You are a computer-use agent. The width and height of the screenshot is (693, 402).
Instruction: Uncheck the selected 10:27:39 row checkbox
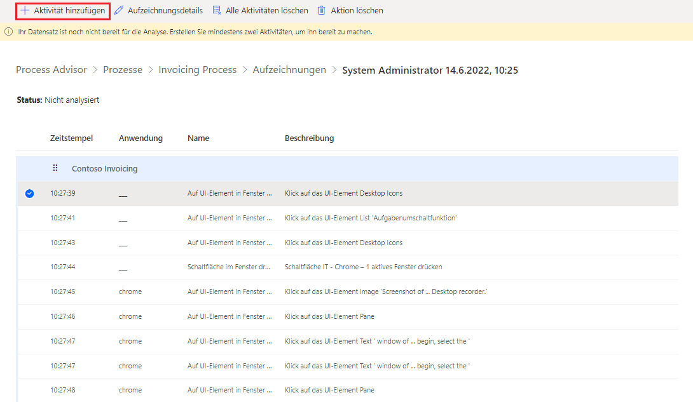coord(29,194)
